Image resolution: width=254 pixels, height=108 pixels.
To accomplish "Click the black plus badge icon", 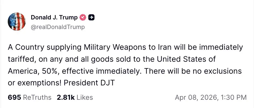I will click(x=92, y=18).
